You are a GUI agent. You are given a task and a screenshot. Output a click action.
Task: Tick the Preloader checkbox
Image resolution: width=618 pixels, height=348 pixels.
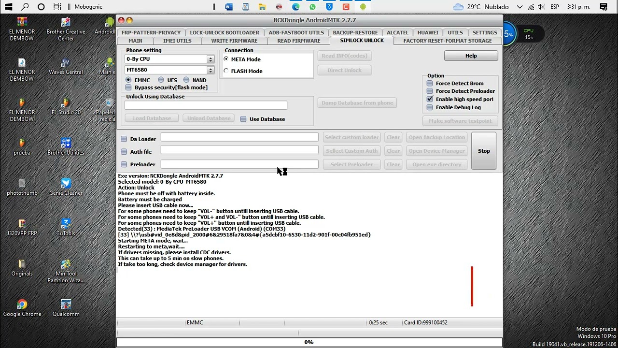[124, 164]
